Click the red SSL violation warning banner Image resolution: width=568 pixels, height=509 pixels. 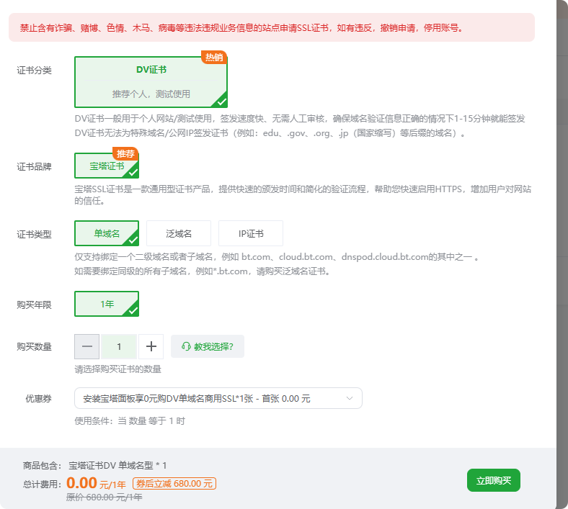click(272, 27)
